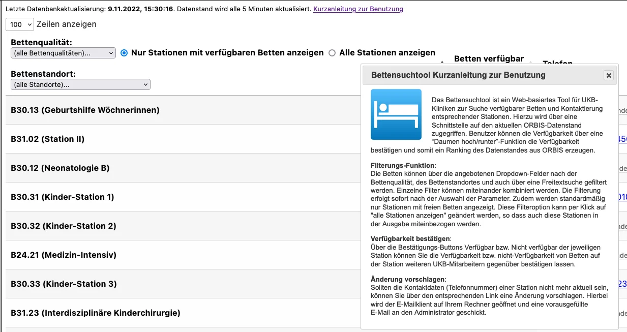Viewport: 627px width, 332px height.
Task: Click the B30.33 Kinder-Station 3 row
Action: (64, 284)
